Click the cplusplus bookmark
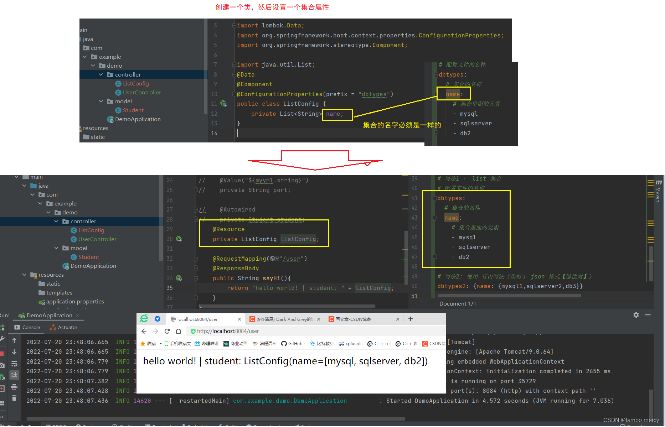665x427 pixels. (x=351, y=344)
